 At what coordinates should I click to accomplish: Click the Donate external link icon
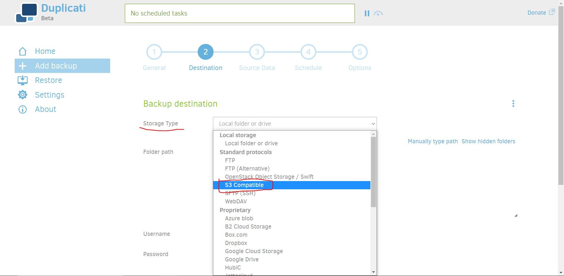click(x=552, y=12)
